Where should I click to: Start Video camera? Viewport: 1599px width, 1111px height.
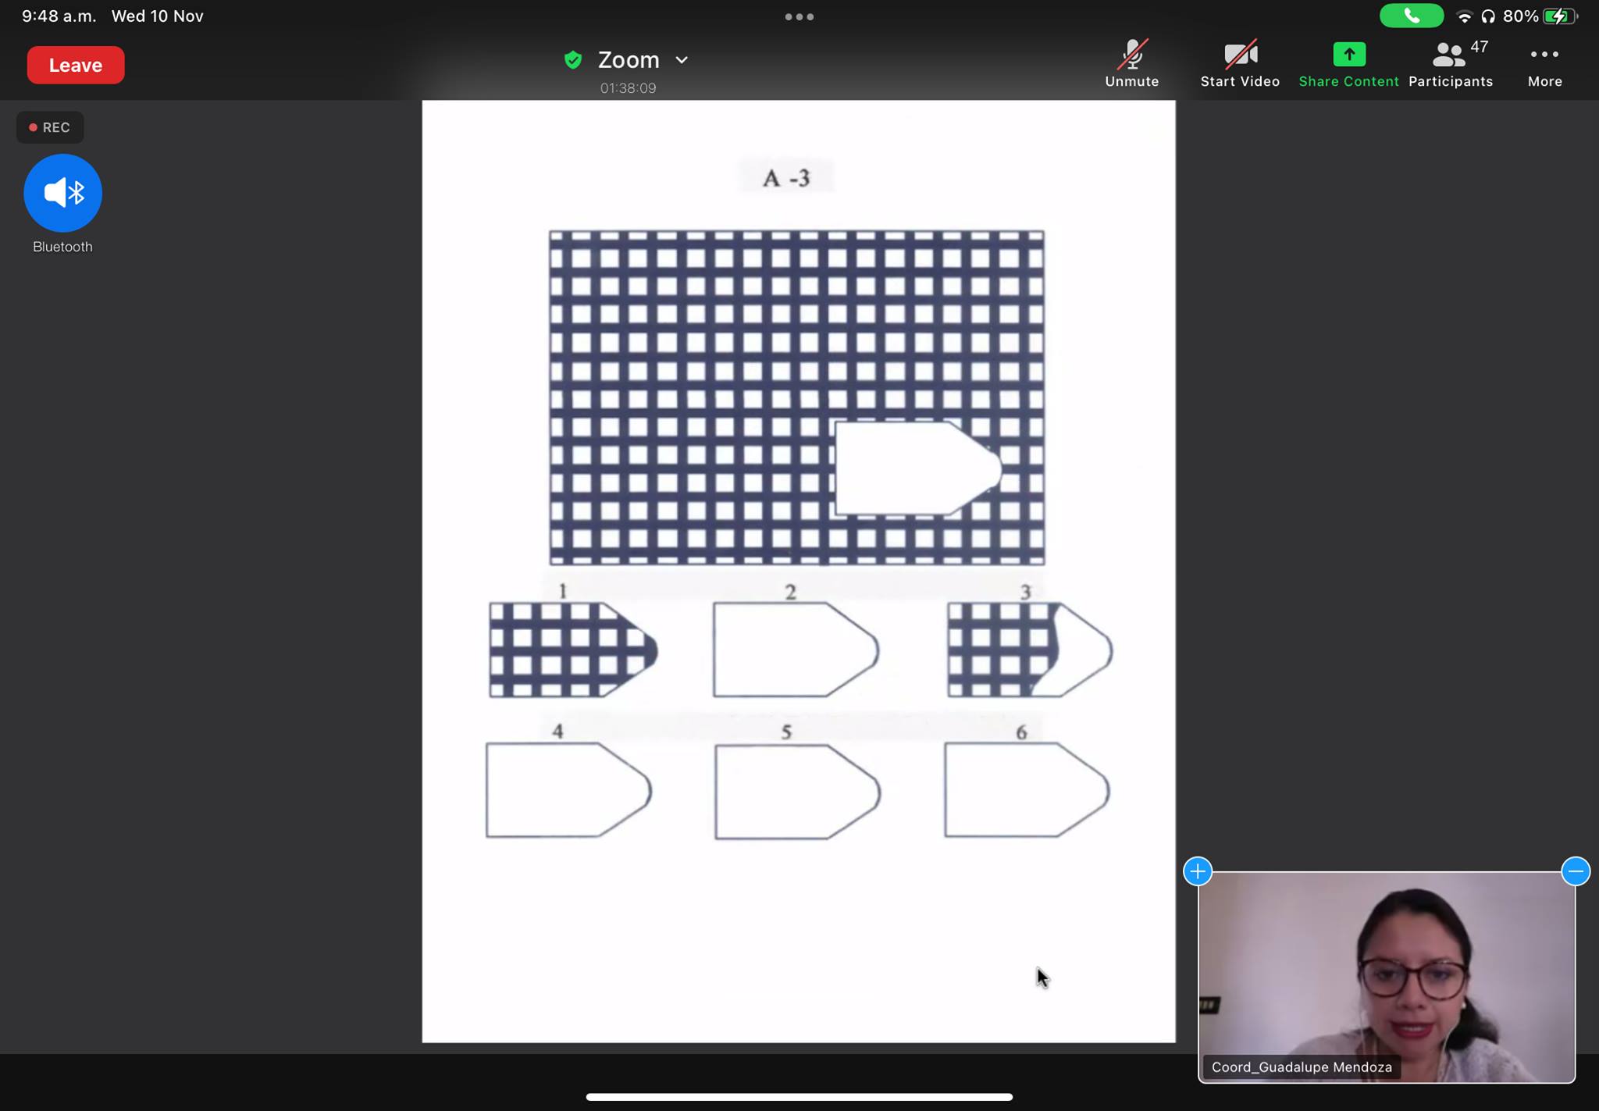pyautogui.click(x=1240, y=63)
